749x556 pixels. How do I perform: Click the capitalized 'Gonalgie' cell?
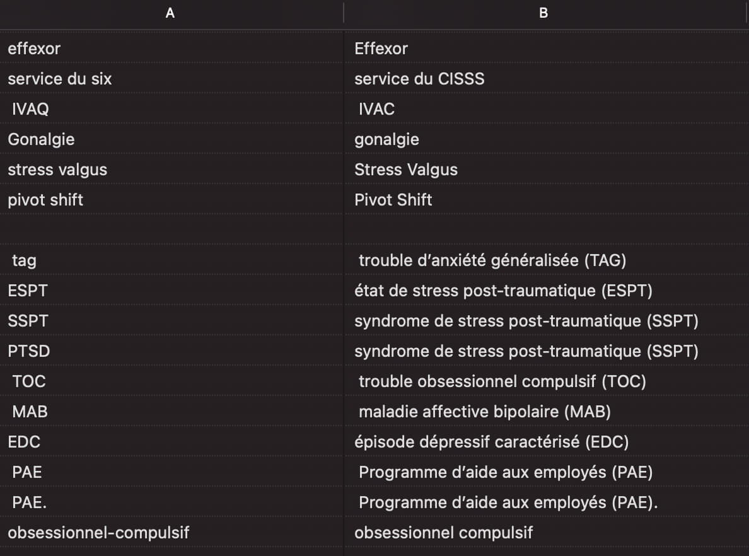pos(41,139)
